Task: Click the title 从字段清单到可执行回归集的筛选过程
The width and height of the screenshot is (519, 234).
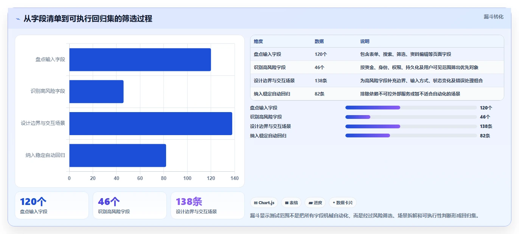Action: click(88, 19)
